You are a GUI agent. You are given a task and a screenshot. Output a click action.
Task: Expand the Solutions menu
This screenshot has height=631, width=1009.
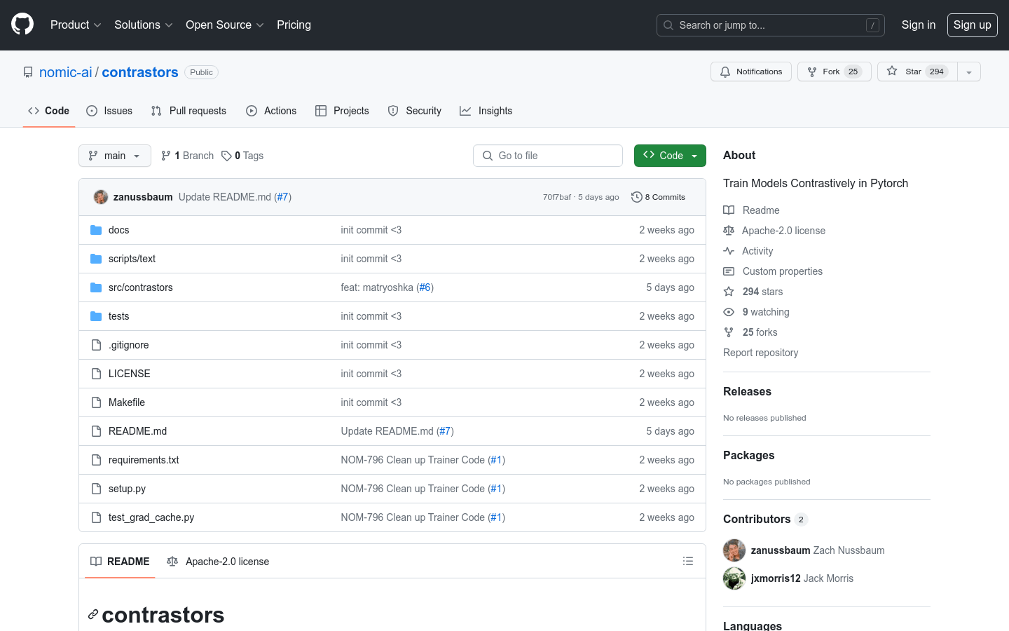[x=143, y=25]
